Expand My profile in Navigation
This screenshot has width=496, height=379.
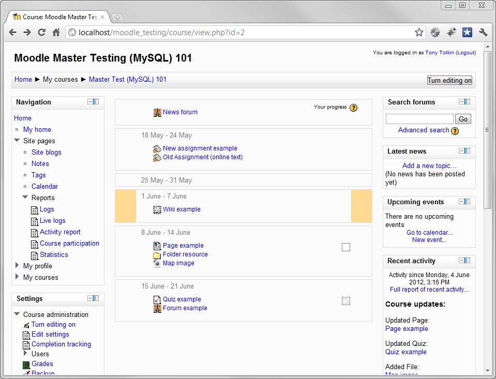[x=17, y=265]
